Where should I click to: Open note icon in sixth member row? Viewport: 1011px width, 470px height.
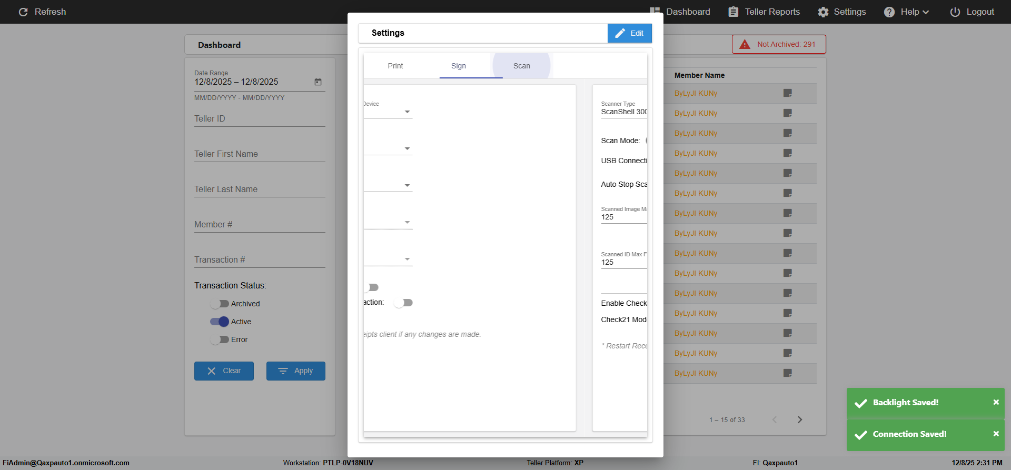pos(787,193)
